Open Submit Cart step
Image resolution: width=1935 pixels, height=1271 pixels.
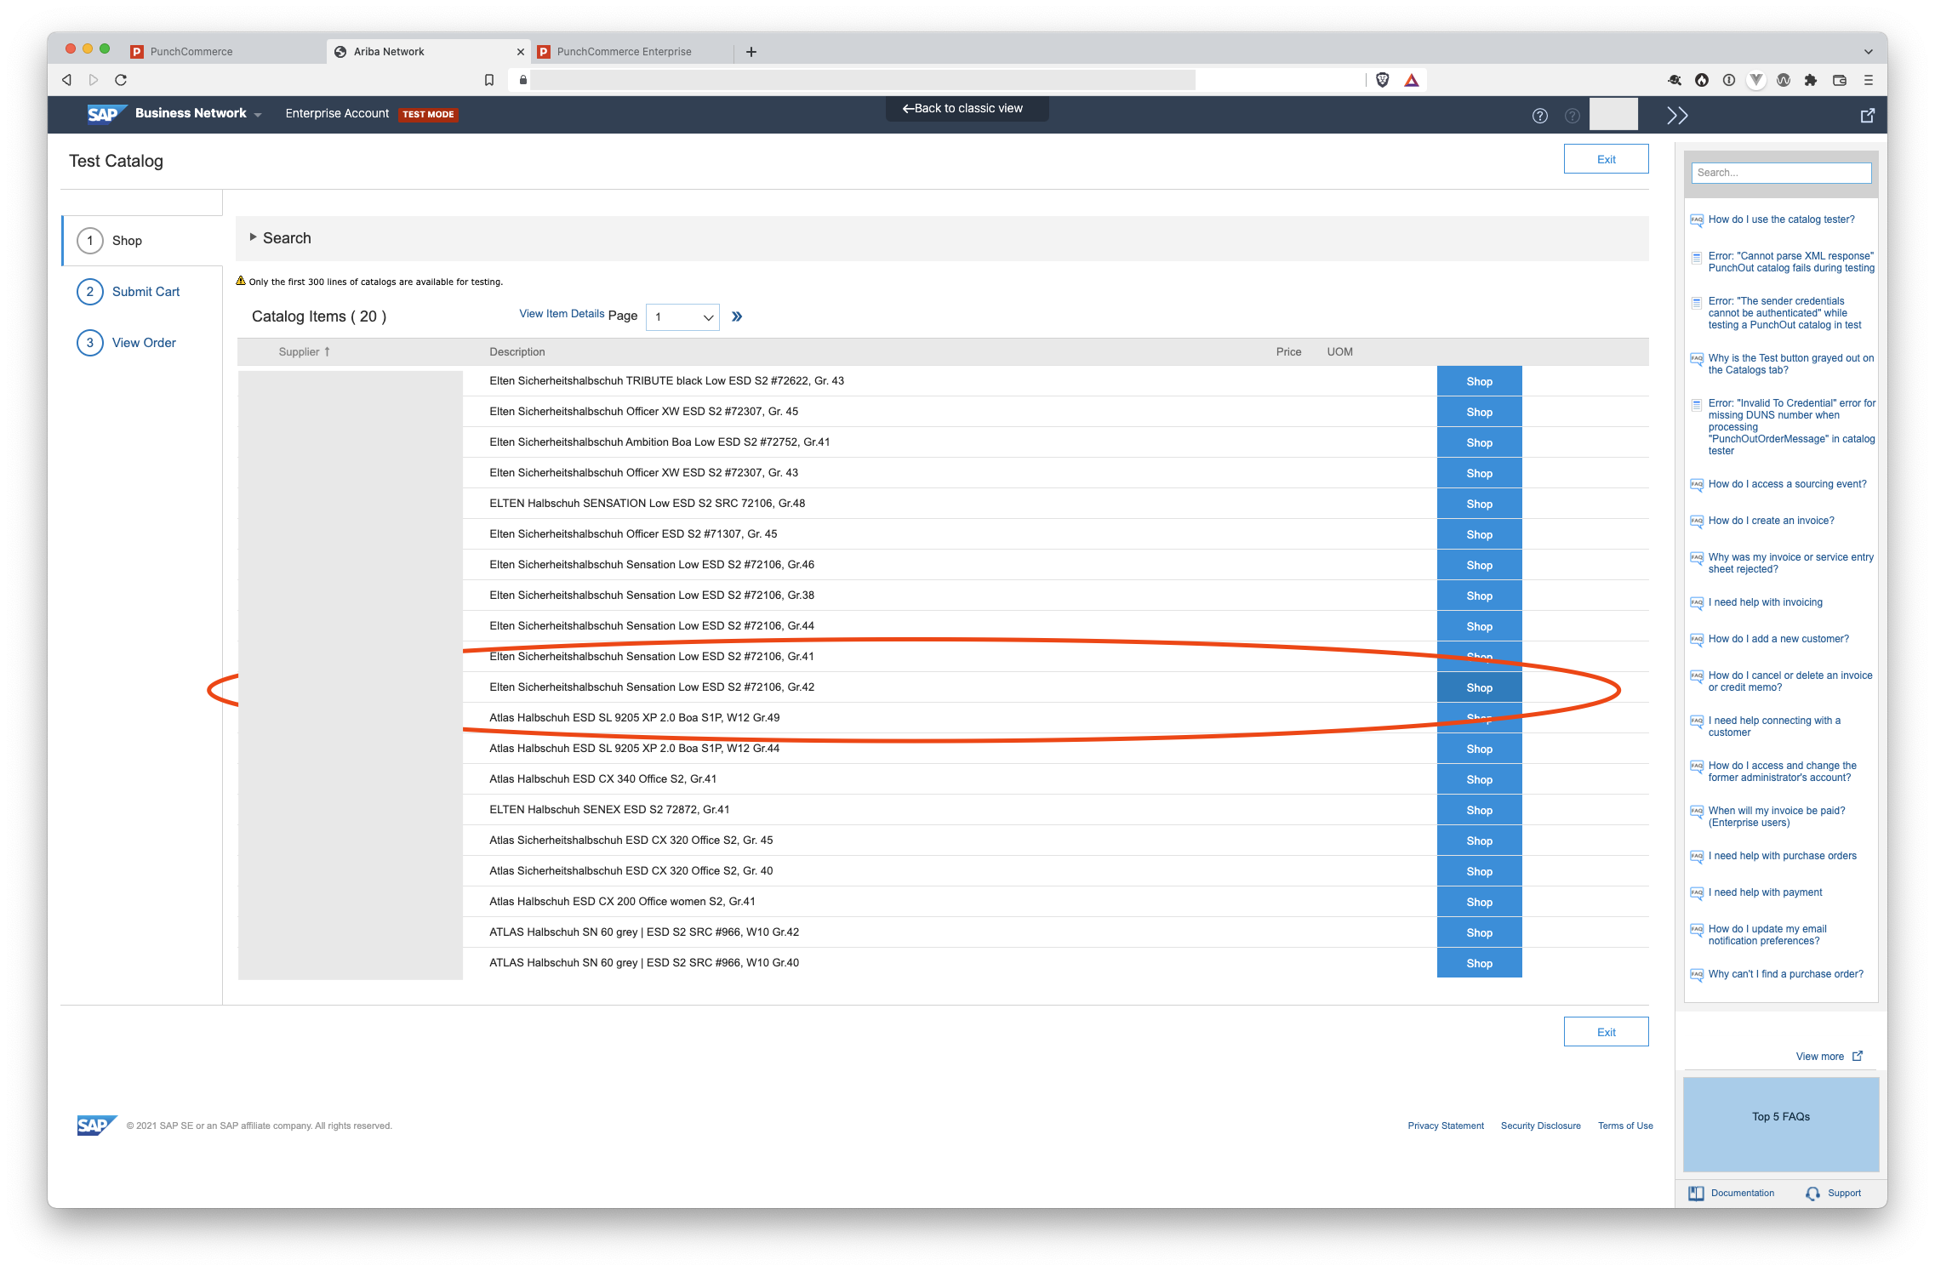146,292
